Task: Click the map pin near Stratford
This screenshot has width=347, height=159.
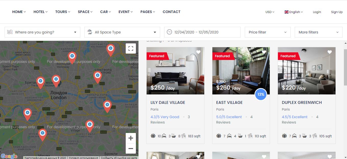Action: [x=98, y=77]
